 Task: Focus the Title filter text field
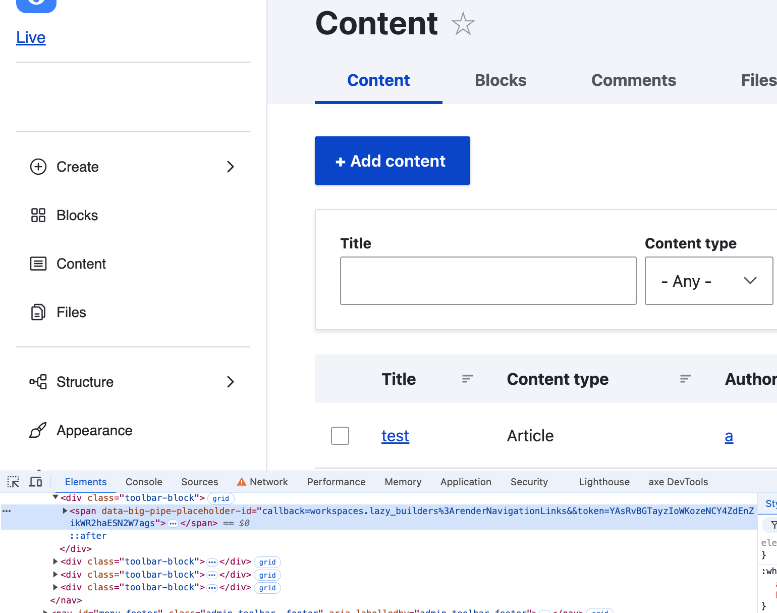488,281
